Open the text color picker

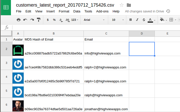(x=150, y=20)
